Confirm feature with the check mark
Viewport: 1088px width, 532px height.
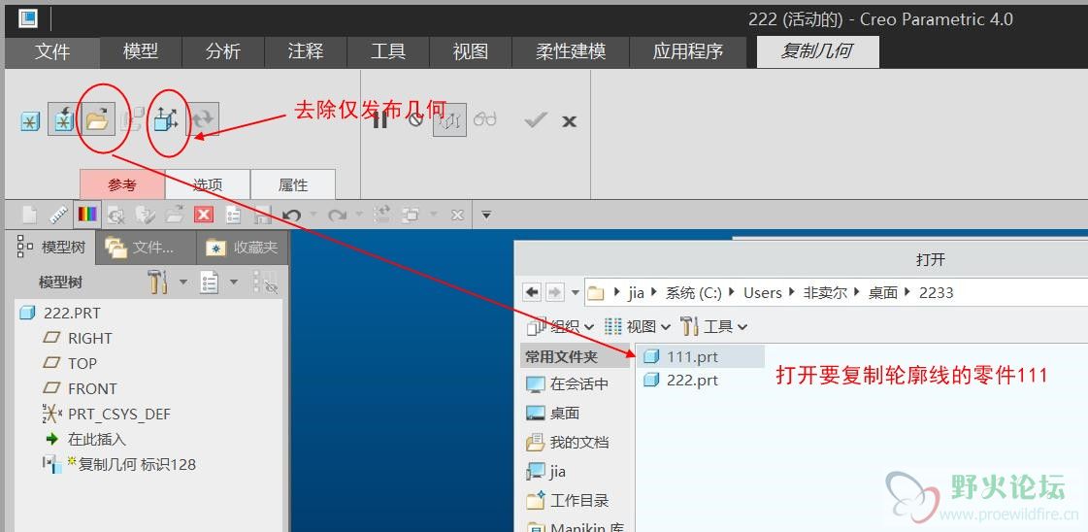pyautogui.click(x=535, y=120)
